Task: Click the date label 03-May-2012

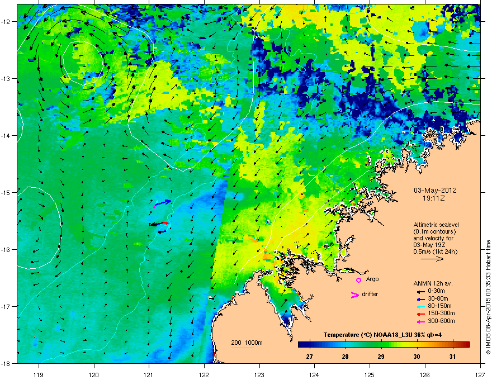Action: coord(435,191)
